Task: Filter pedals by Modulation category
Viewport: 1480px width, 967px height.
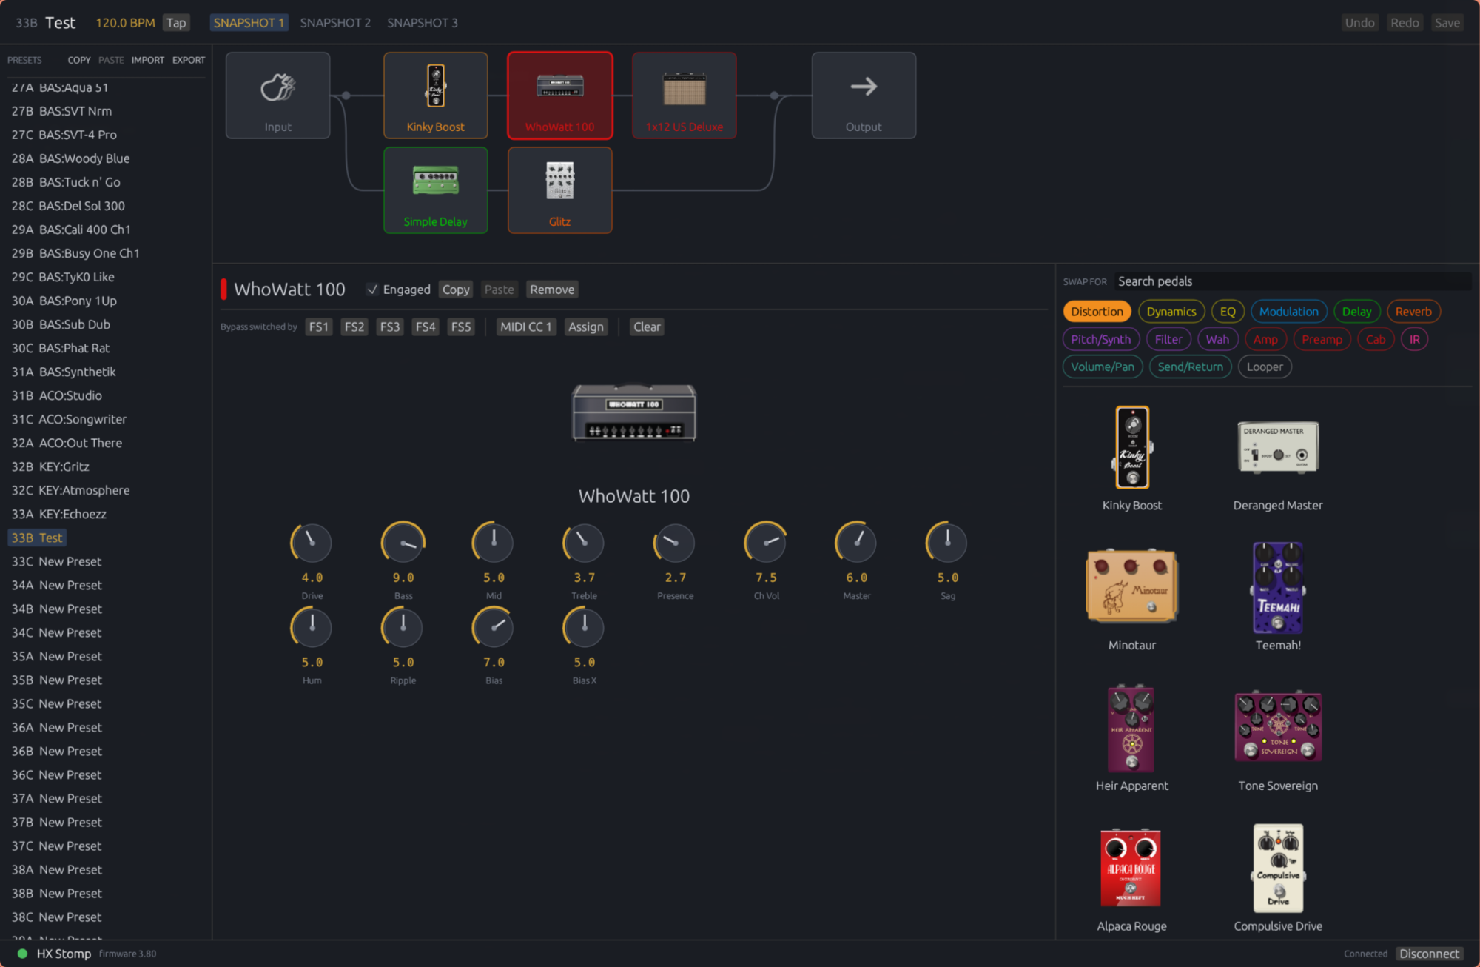Action: pyautogui.click(x=1289, y=312)
